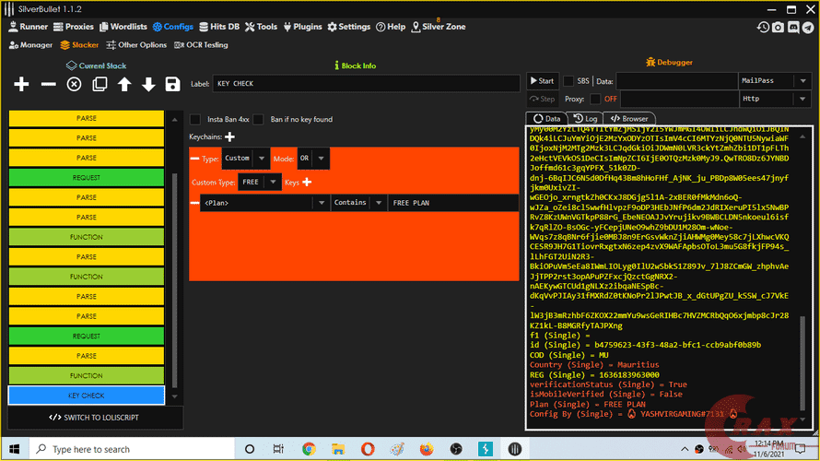
Task: Switch debugger to Log tab
Action: pyautogui.click(x=585, y=119)
